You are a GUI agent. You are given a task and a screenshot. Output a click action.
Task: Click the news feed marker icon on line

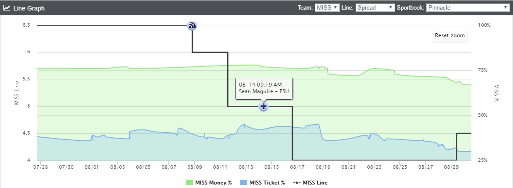[x=192, y=25]
